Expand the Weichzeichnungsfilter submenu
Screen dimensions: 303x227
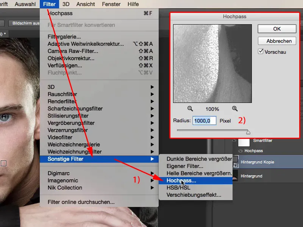pos(99,152)
